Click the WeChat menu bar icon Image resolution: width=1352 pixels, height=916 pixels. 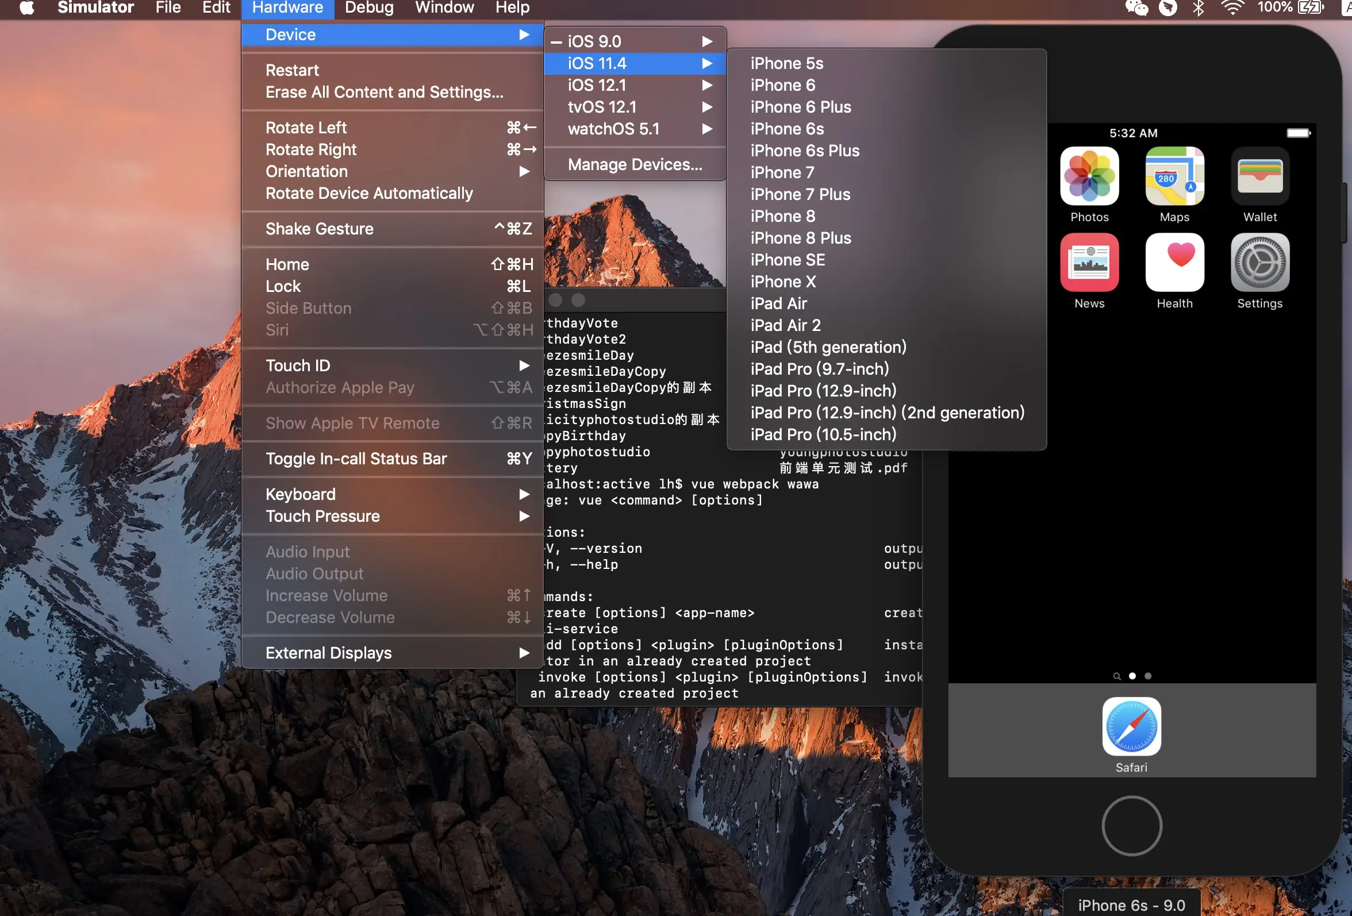click(x=1136, y=7)
